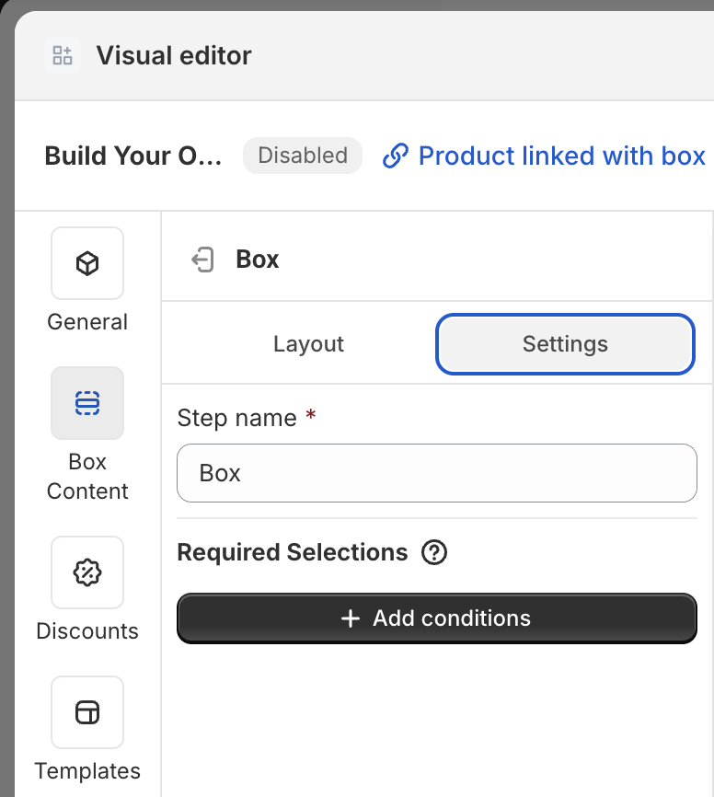Image resolution: width=714 pixels, height=797 pixels.
Task: Select the Box Content sidebar icon
Action: click(87, 403)
